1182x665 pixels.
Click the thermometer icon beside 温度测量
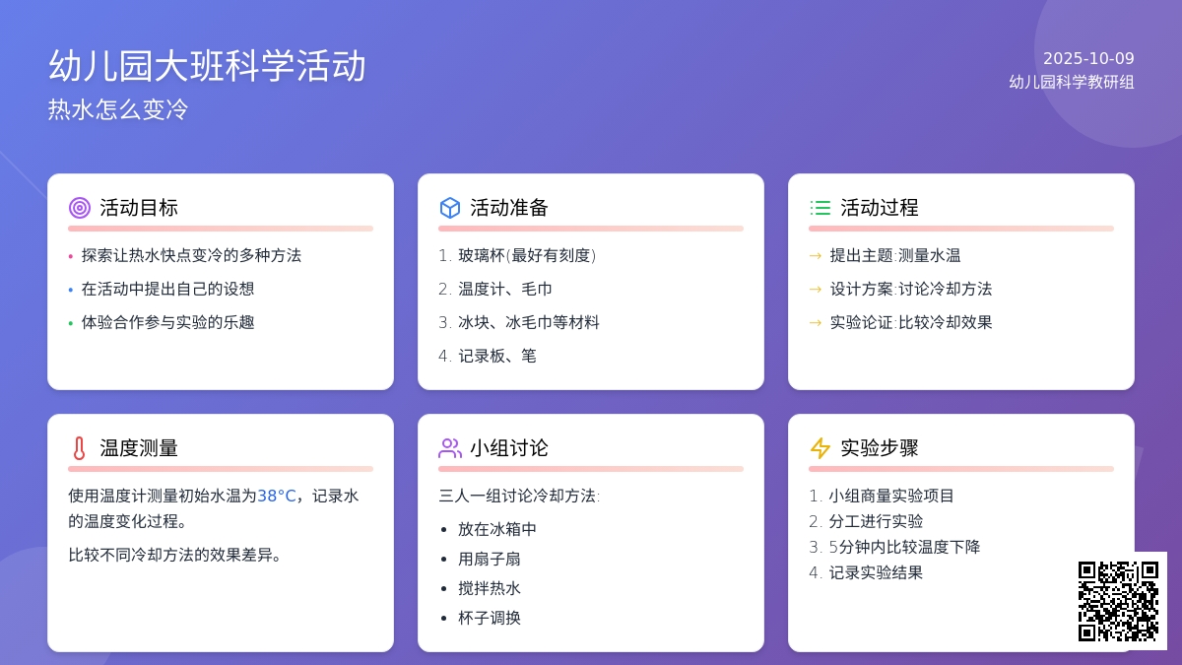click(x=80, y=448)
